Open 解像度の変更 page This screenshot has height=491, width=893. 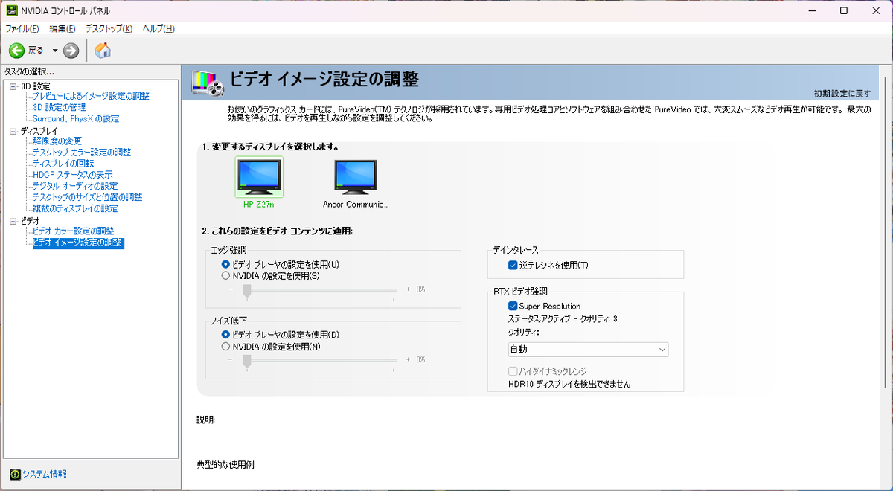click(x=57, y=141)
